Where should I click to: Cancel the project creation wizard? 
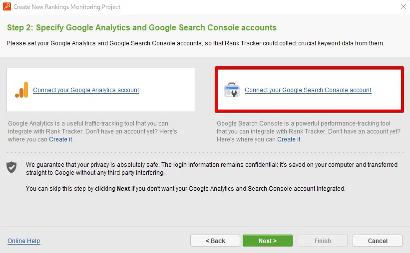tap(377, 241)
